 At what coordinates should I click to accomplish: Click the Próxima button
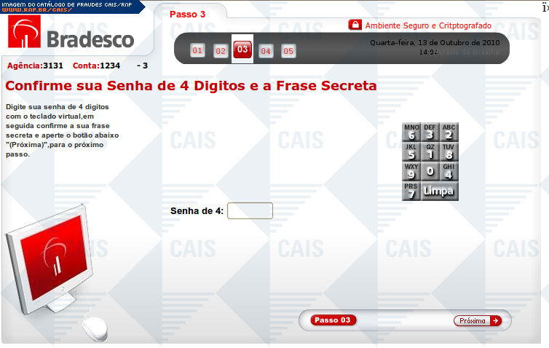(478, 320)
